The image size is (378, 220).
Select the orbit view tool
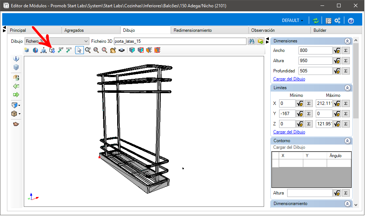122,50
